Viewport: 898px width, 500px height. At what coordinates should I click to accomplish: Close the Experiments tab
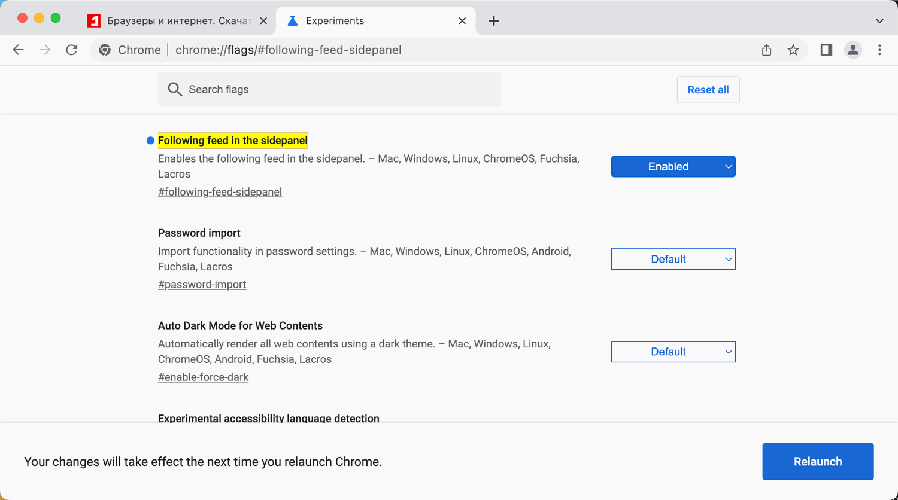(462, 21)
